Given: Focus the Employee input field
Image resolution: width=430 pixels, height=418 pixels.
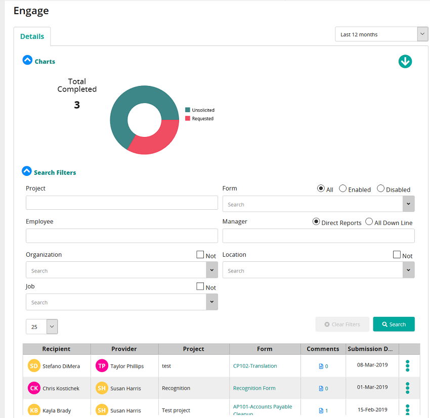Looking at the screenshot, I should click(122, 236).
